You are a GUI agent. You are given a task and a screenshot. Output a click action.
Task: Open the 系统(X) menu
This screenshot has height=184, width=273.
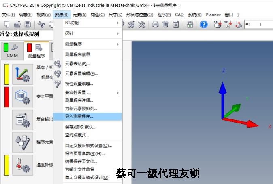click(x=195, y=15)
